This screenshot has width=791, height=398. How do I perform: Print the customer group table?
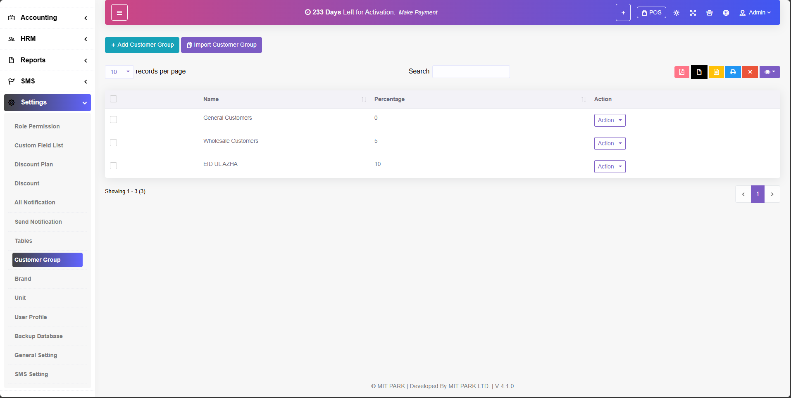point(733,72)
